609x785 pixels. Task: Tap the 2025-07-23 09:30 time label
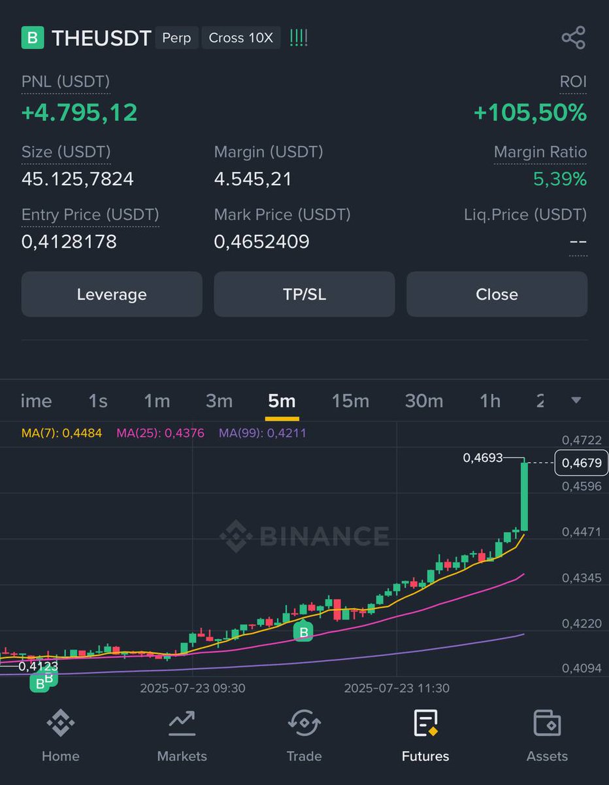[193, 689]
